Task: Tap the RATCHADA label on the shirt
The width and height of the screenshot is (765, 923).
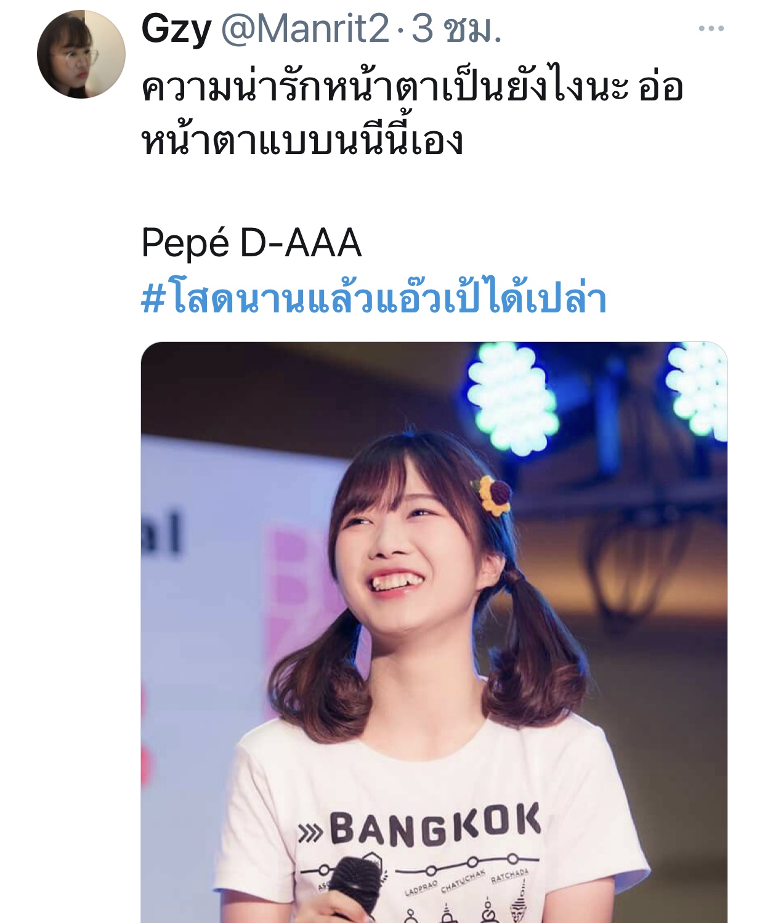Action: click(509, 875)
